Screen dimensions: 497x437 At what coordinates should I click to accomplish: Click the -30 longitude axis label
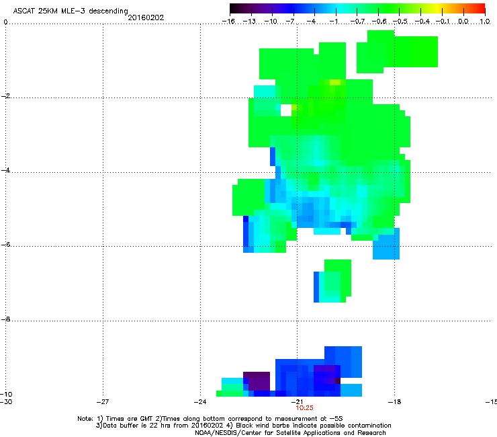click(6, 402)
